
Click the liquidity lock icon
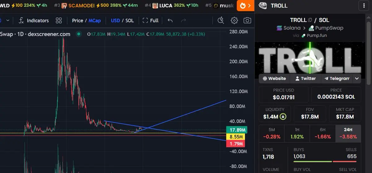click(282, 117)
